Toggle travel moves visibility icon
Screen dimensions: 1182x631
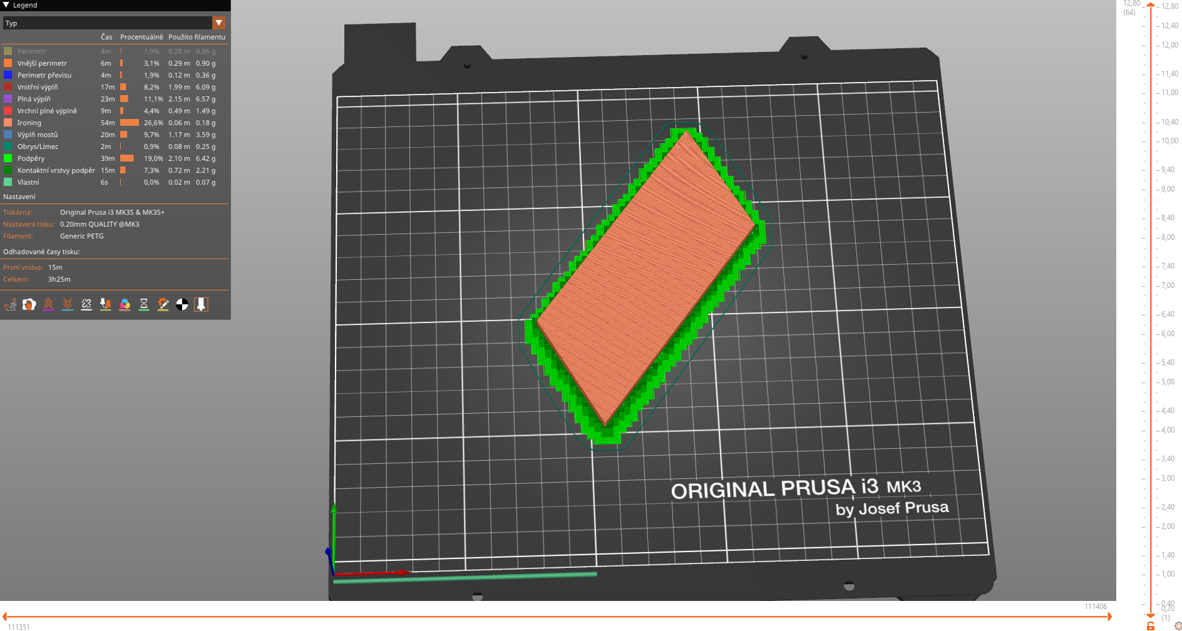(x=10, y=305)
